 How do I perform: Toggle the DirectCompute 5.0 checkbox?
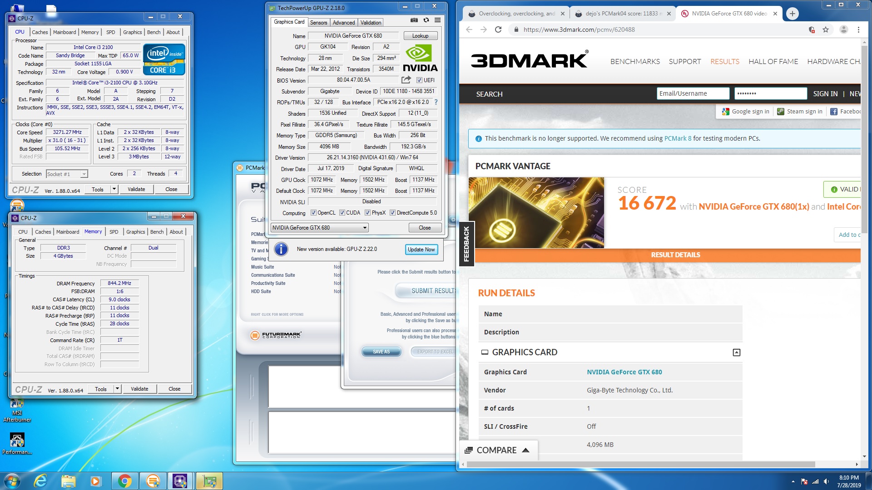point(392,213)
